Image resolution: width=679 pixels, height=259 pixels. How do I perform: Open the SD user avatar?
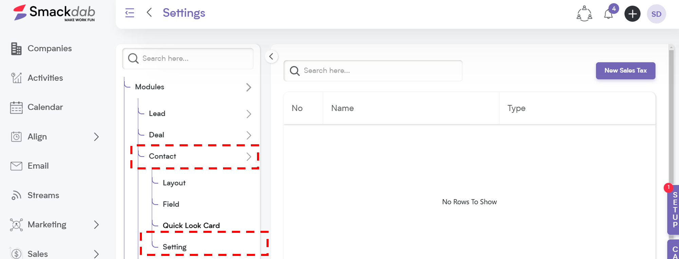point(656,14)
